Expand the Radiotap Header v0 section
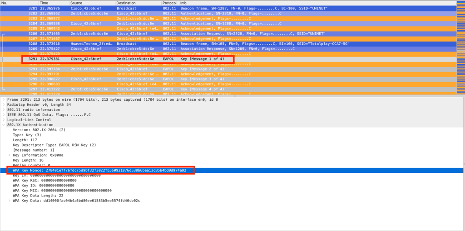This screenshot has height=231, width=465. (4, 104)
